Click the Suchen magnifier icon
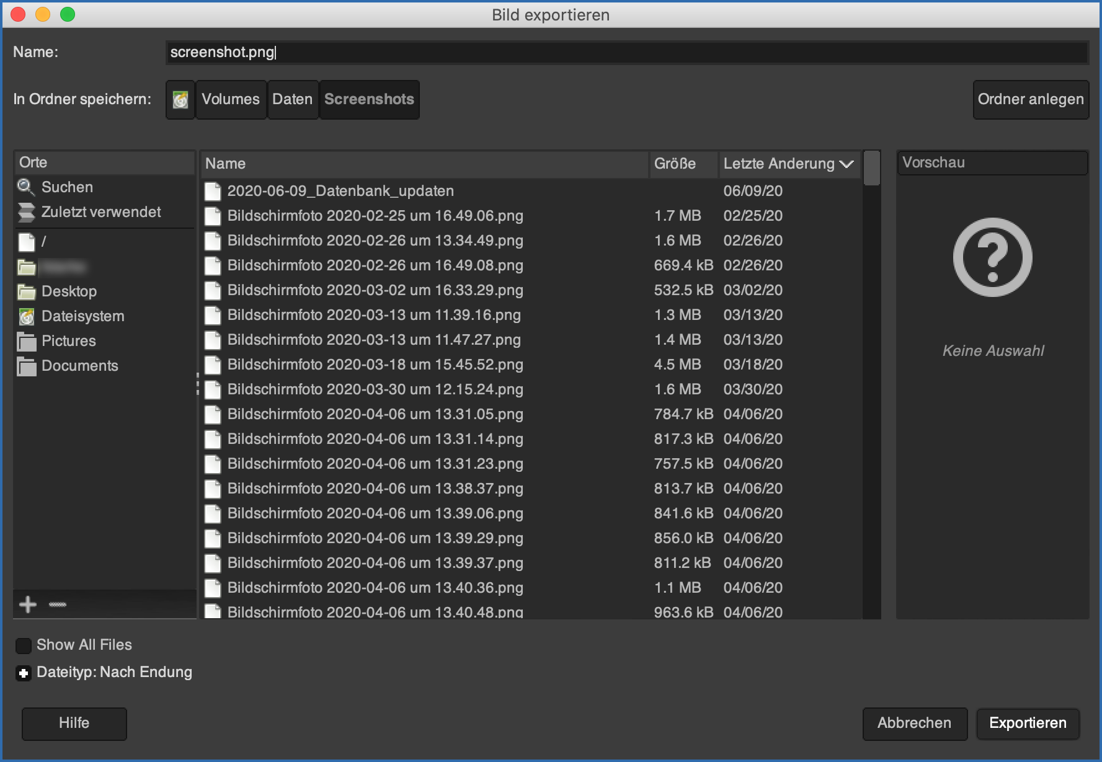This screenshot has width=1102, height=762. tap(26, 187)
